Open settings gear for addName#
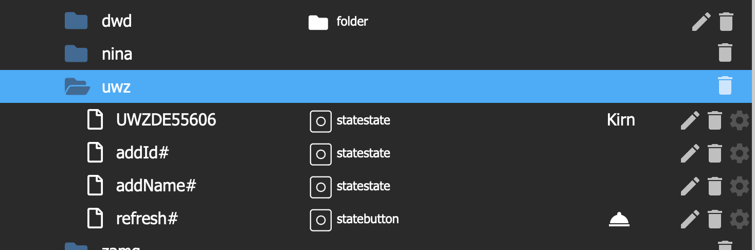The height and width of the screenshot is (250, 755). coord(740,186)
